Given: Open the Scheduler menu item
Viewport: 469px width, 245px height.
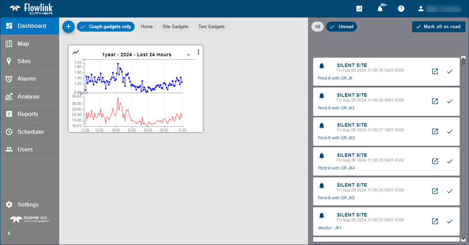Looking at the screenshot, I should click(x=31, y=132).
